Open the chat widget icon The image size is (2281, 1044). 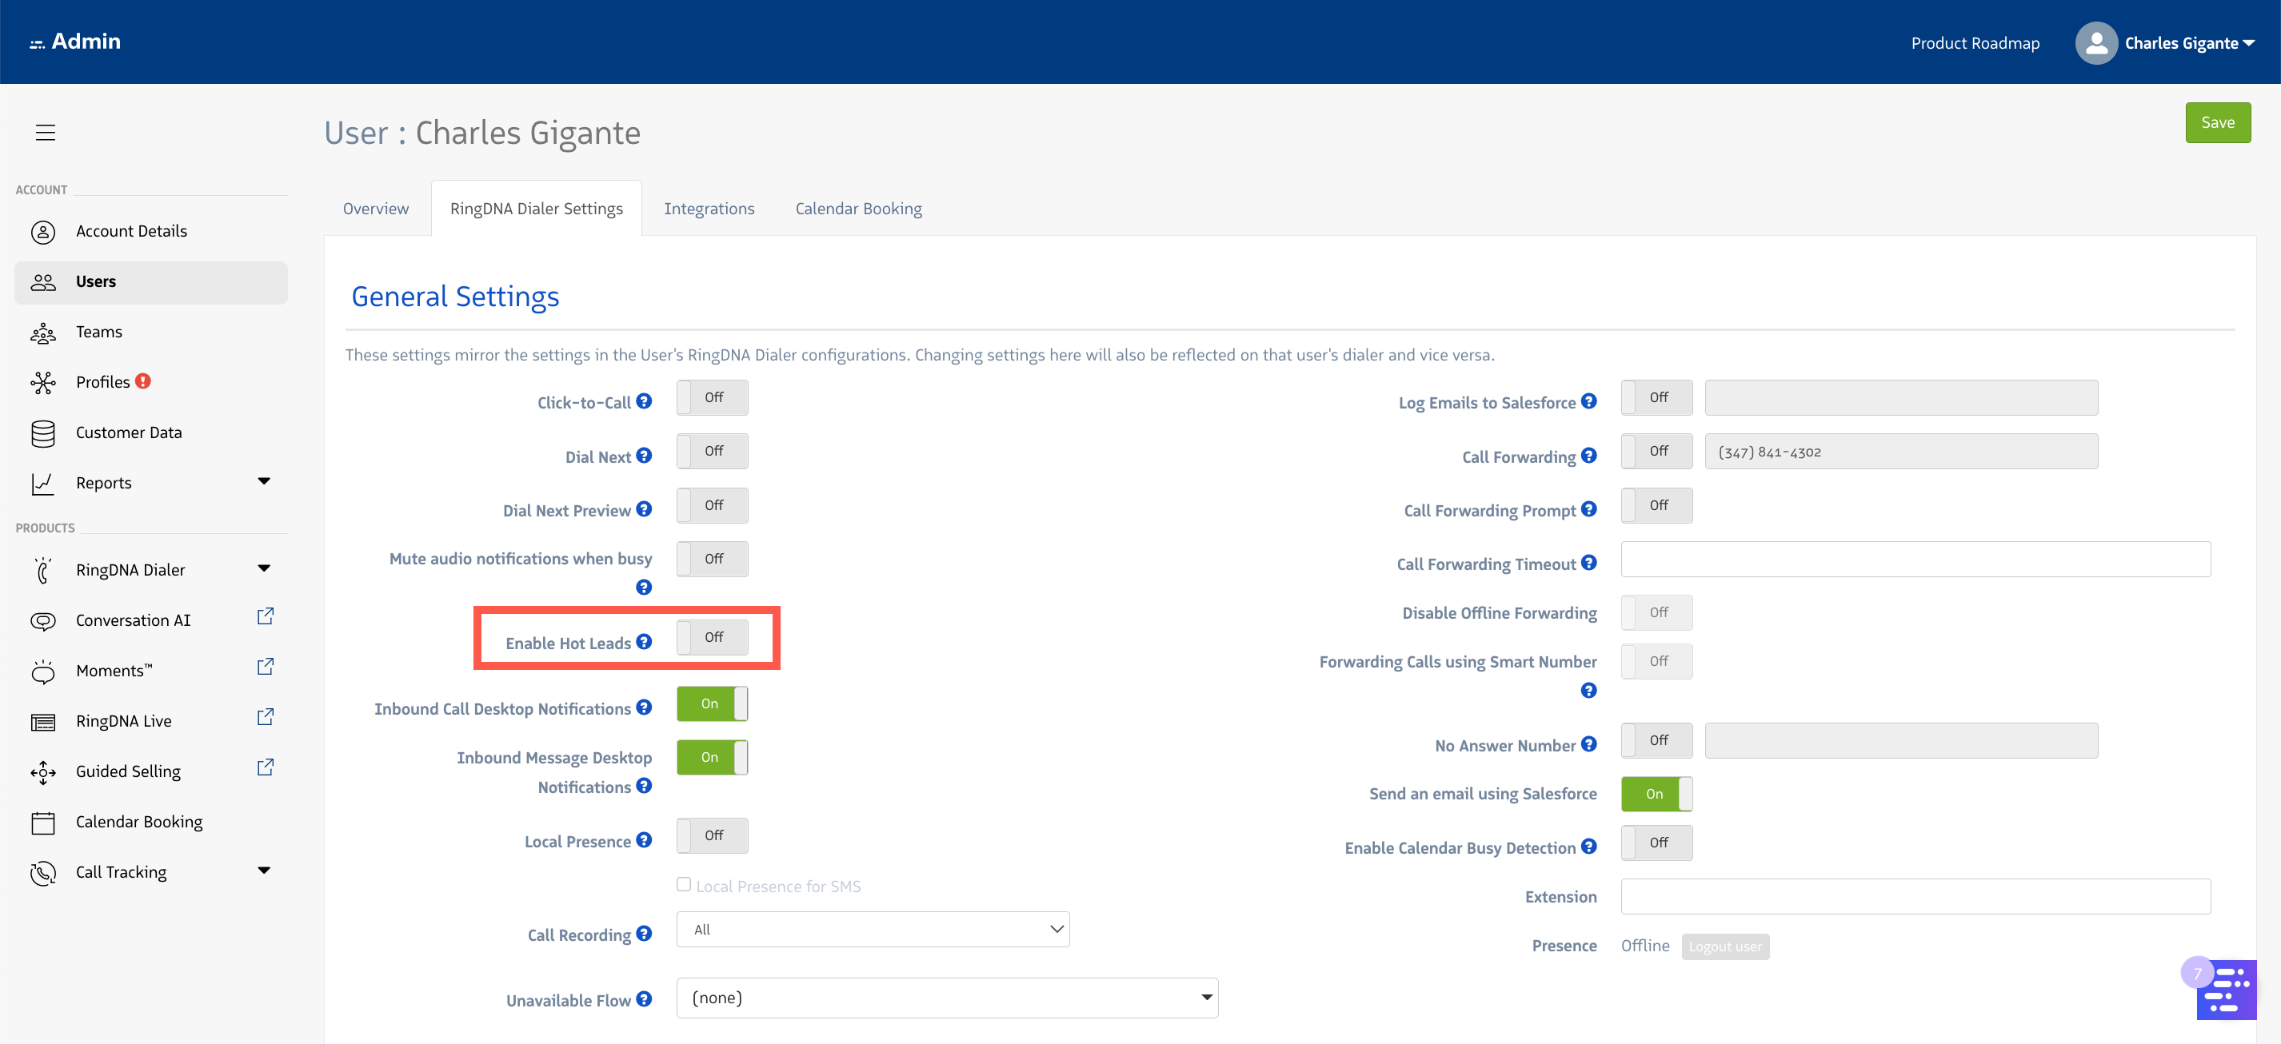[x=2225, y=990]
